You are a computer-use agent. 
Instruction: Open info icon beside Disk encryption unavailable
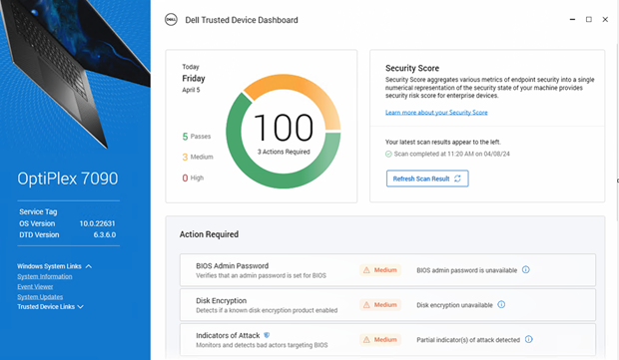(x=501, y=304)
